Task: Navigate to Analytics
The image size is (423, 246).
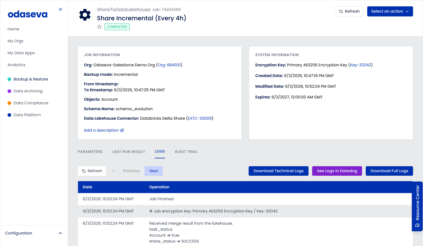Action: tap(16, 65)
